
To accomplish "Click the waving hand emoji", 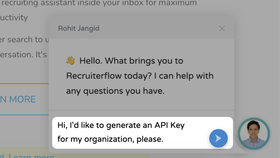I will point(71,60).
